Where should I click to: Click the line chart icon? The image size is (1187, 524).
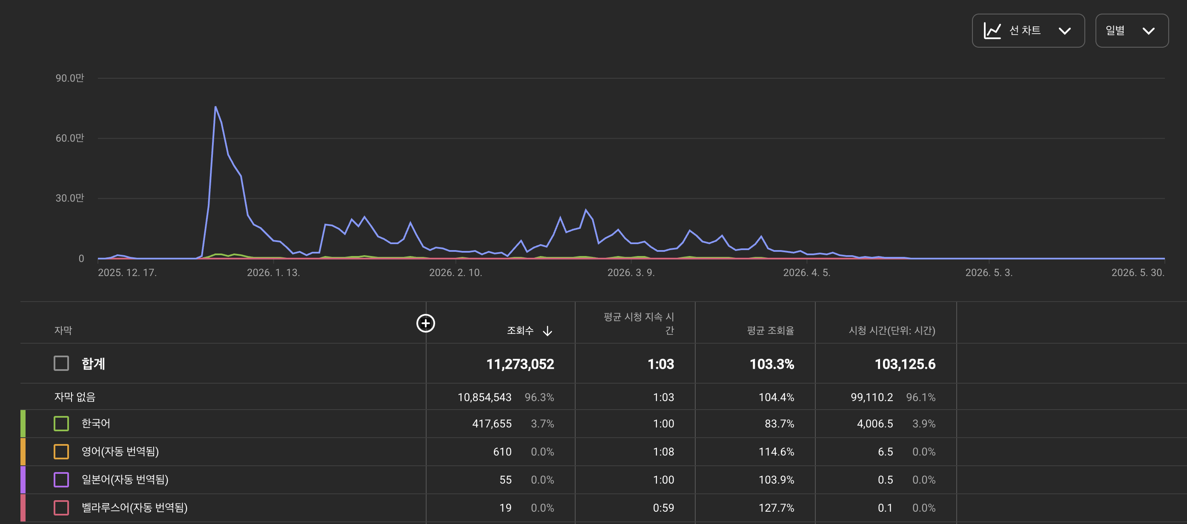[x=992, y=31]
